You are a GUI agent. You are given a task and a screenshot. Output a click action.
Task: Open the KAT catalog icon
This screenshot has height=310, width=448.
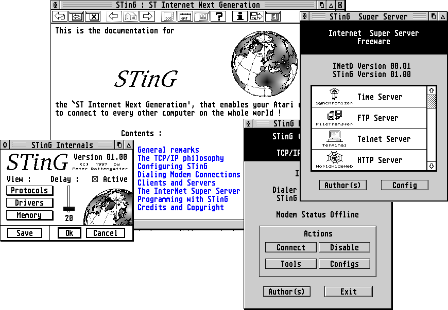(185, 16)
